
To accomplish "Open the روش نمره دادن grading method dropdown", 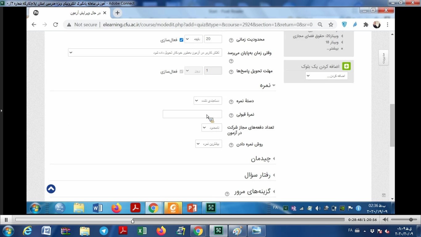I will tap(209, 144).
